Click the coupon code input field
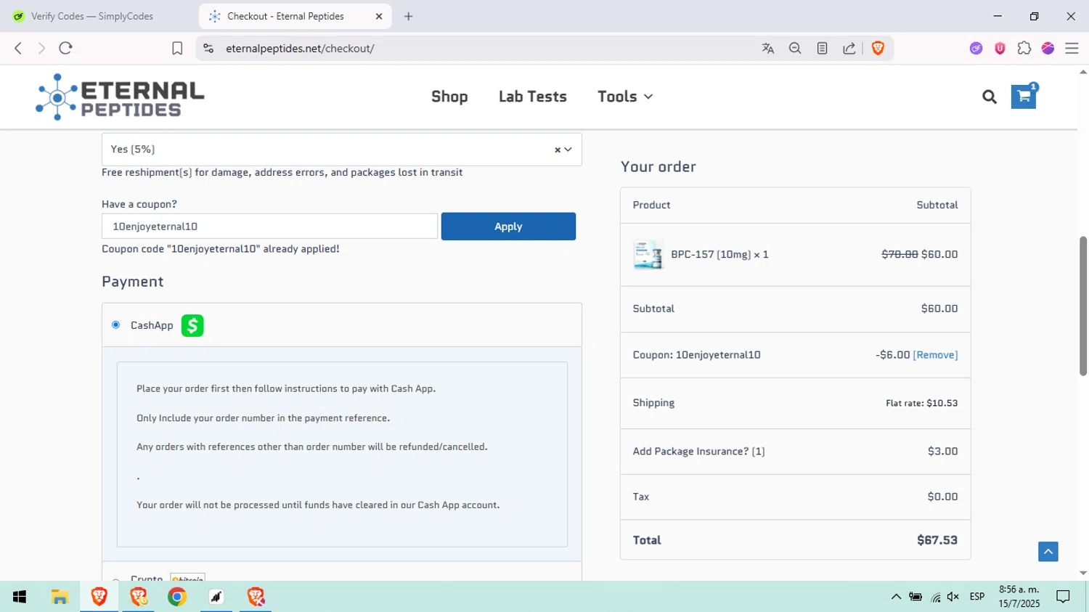1089x612 pixels. click(x=269, y=227)
